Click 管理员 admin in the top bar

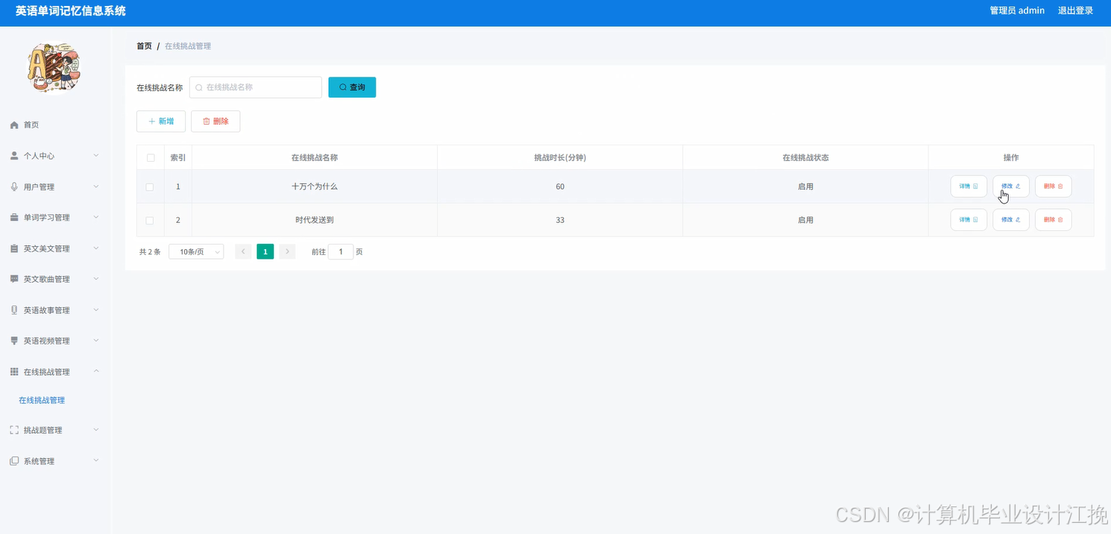[x=1017, y=10]
